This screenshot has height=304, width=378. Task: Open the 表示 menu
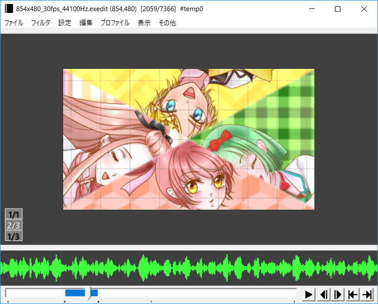coord(144,23)
